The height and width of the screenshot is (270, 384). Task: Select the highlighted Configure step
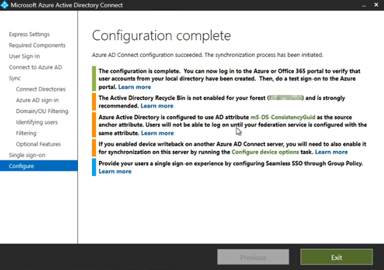[x=39, y=166]
